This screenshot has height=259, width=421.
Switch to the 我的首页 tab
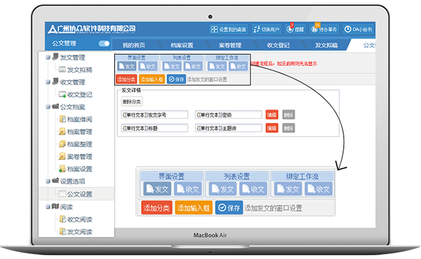[134, 45]
